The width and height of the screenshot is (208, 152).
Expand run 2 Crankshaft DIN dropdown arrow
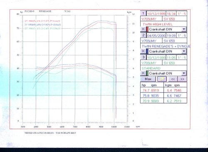tap(184, 51)
